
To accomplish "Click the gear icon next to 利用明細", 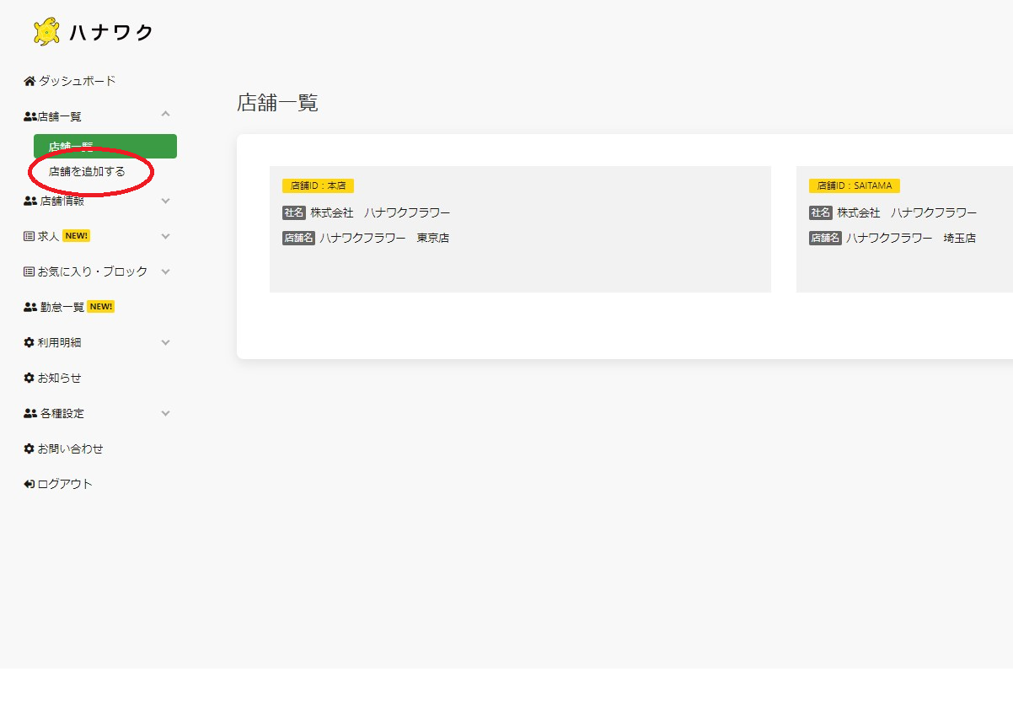I will tap(29, 343).
